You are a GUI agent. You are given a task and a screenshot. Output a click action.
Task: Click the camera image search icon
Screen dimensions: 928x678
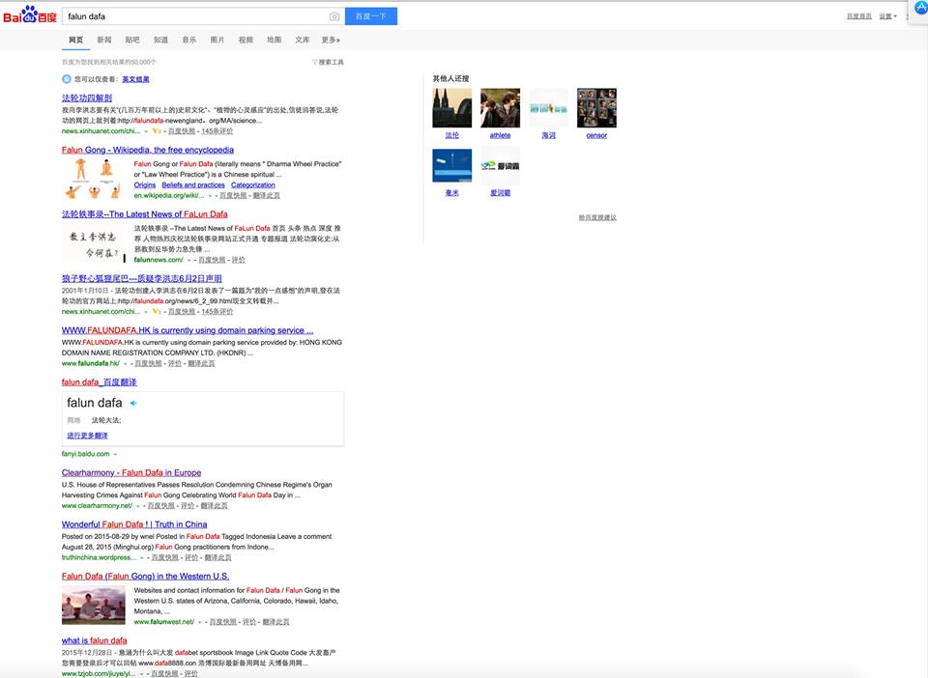pyautogui.click(x=333, y=16)
